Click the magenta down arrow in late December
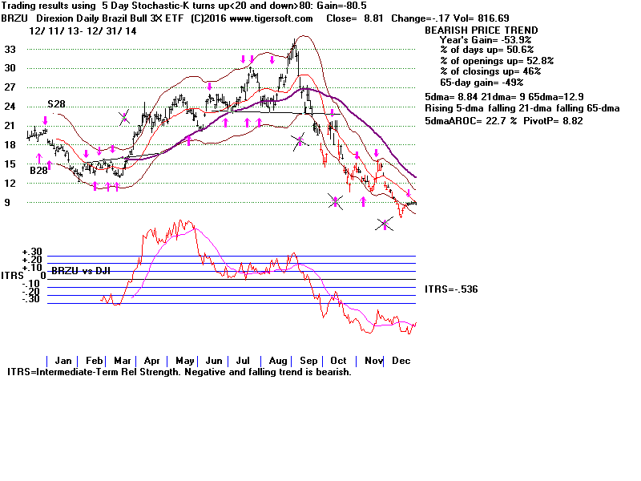 [x=409, y=193]
